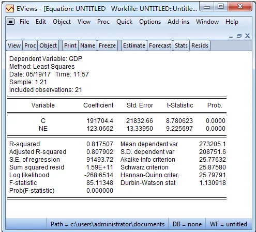Open the Options menu
Screen dimensions: 256x232
click(150, 22)
